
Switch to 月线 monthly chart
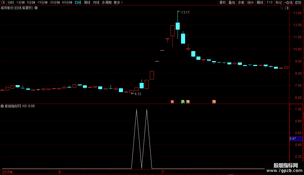(96, 2)
